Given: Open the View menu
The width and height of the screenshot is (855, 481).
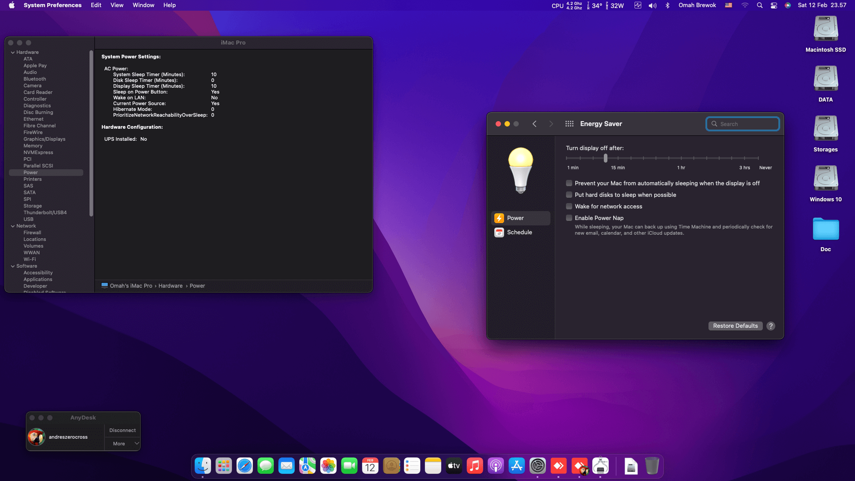Looking at the screenshot, I should 117,5.
